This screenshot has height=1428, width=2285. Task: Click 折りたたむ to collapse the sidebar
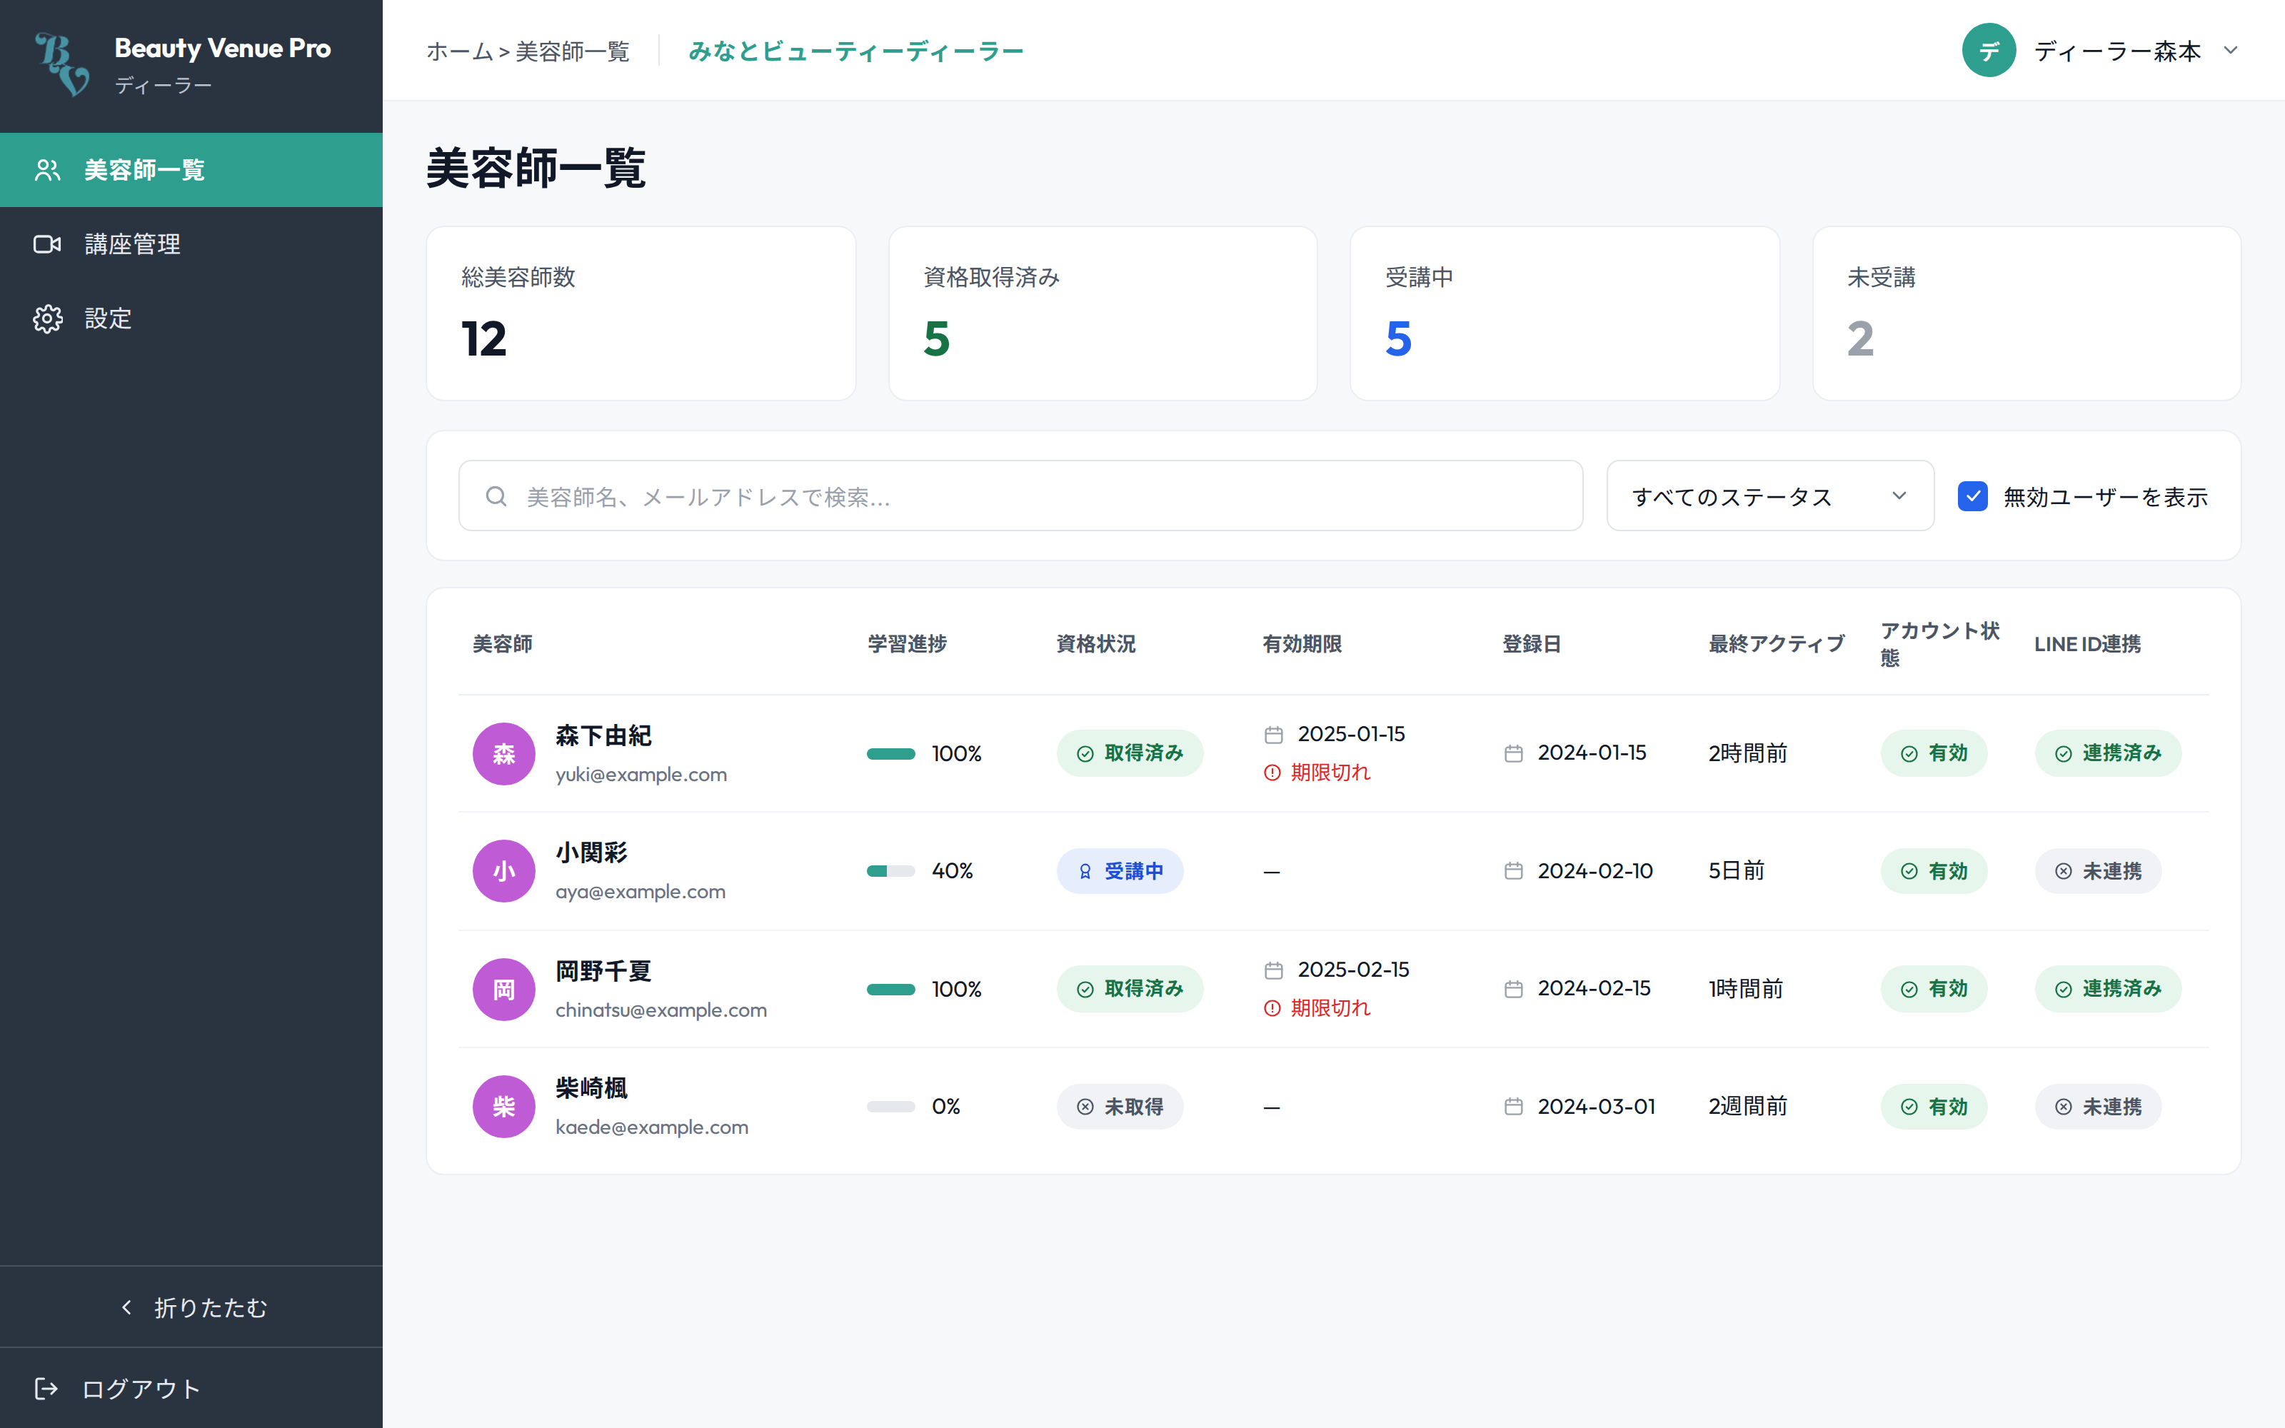191,1307
